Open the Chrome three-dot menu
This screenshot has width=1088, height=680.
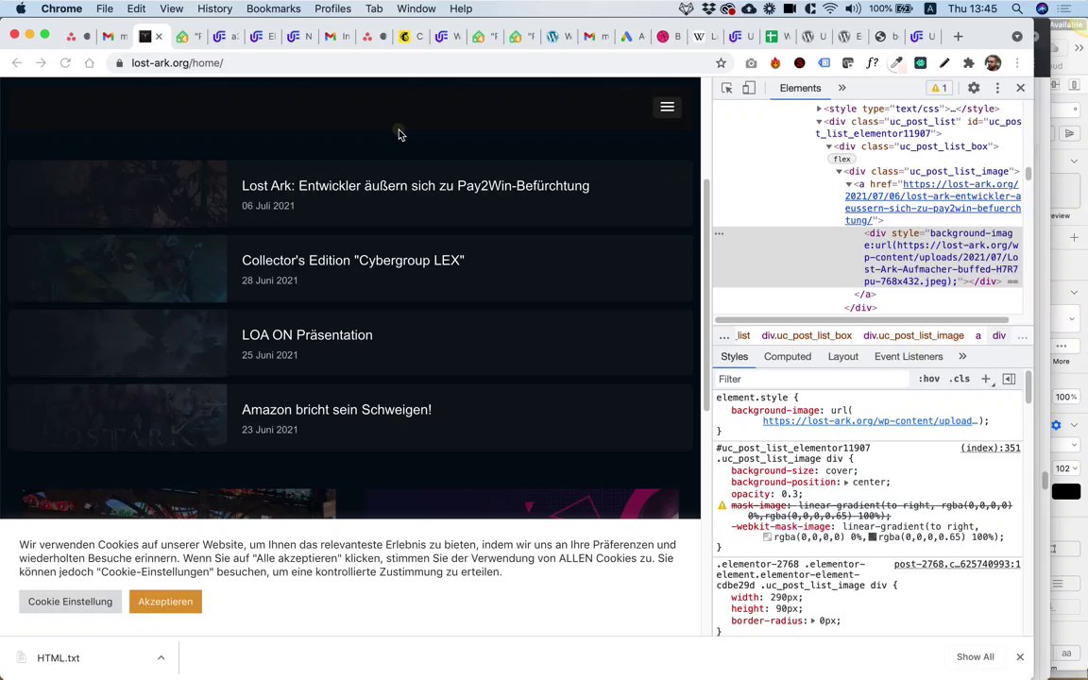point(1017,63)
